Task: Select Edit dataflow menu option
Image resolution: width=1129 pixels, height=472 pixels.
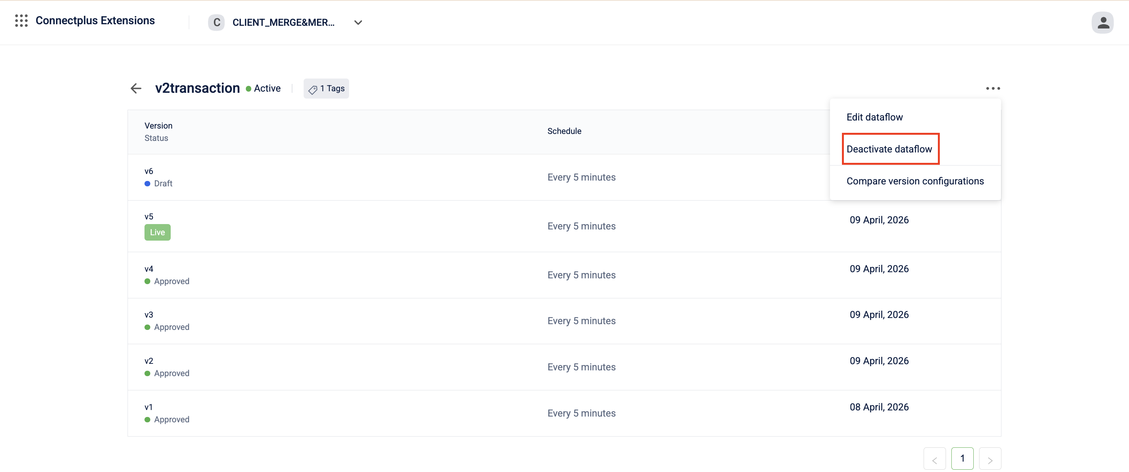Action: (x=874, y=117)
